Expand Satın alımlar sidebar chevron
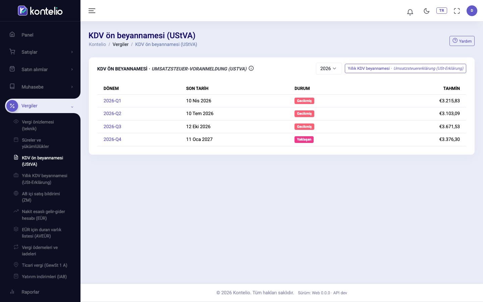The image size is (483, 302). click(72, 69)
